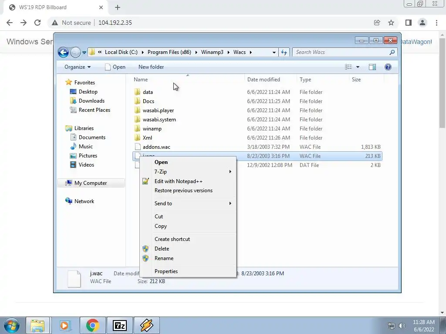Choose Create shortcut
The height and width of the screenshot is (334, 446).
(x=188, y=239)
